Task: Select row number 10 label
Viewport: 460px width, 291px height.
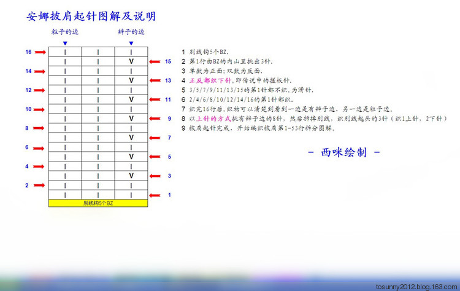Action: point(28,109)
